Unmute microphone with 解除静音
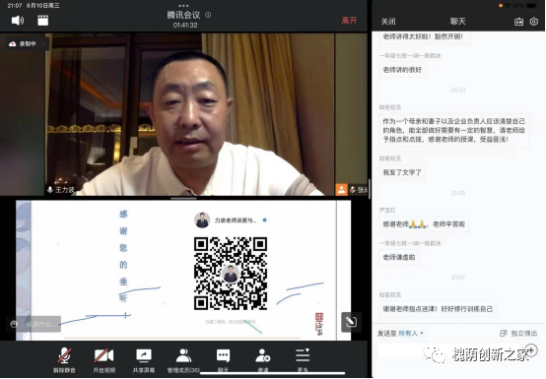 [64, 360]
